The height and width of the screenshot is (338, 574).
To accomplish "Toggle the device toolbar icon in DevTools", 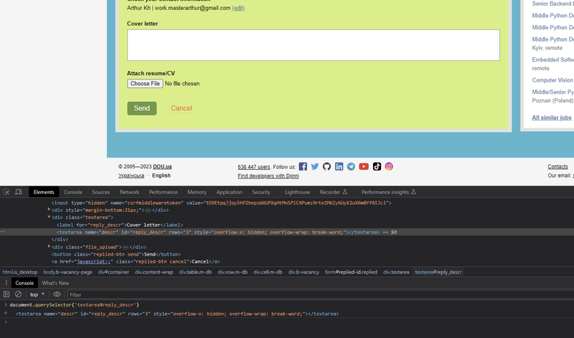I will point(19,192).
